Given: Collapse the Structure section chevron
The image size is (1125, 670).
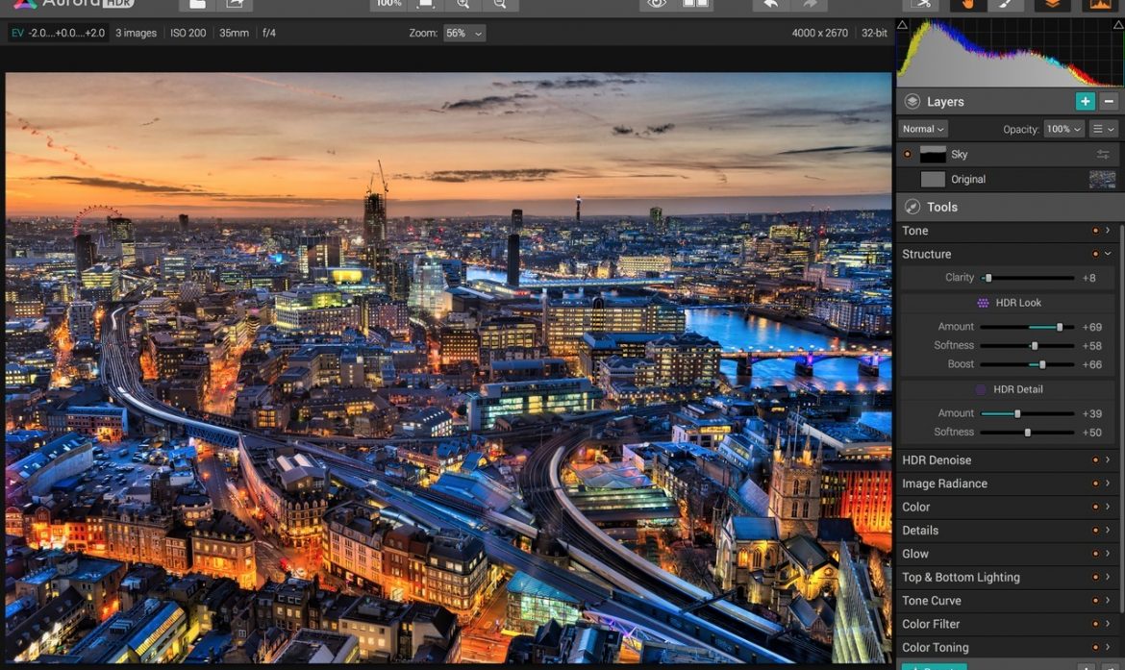Looking at the screenshot, I should click(x=1108, y=254).
